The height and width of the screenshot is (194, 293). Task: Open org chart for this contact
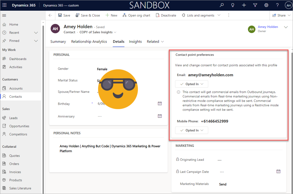136,15
